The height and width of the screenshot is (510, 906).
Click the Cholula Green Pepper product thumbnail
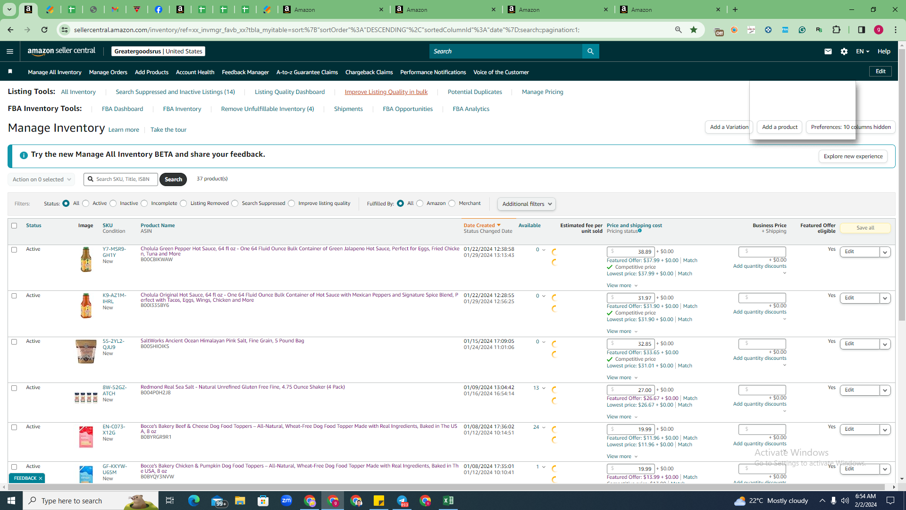coord(86,259)
